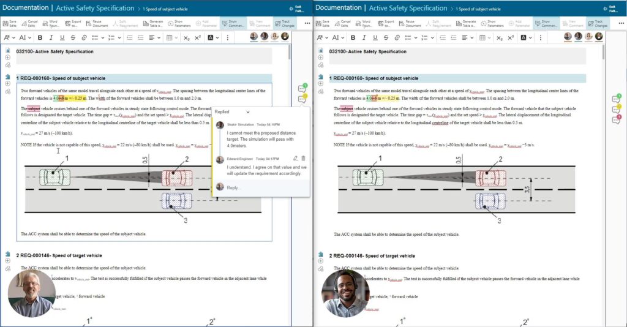627x327 pixels.
Task: Open the green-badged comment bubble in left window
Action: [302, 88]
